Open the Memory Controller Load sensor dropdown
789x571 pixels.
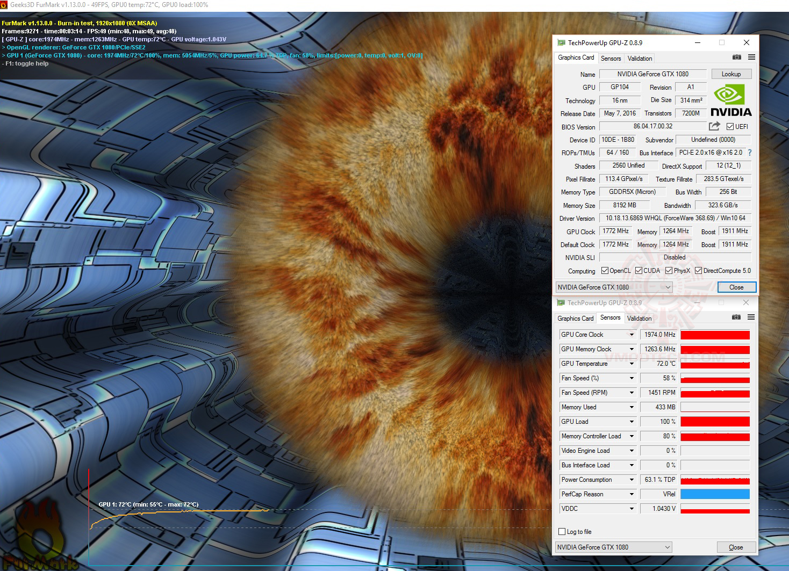coord(632,436)
